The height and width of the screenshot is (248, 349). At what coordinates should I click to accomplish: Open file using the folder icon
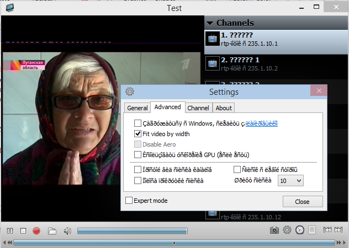pyautogui.click(x=52, y=230)
